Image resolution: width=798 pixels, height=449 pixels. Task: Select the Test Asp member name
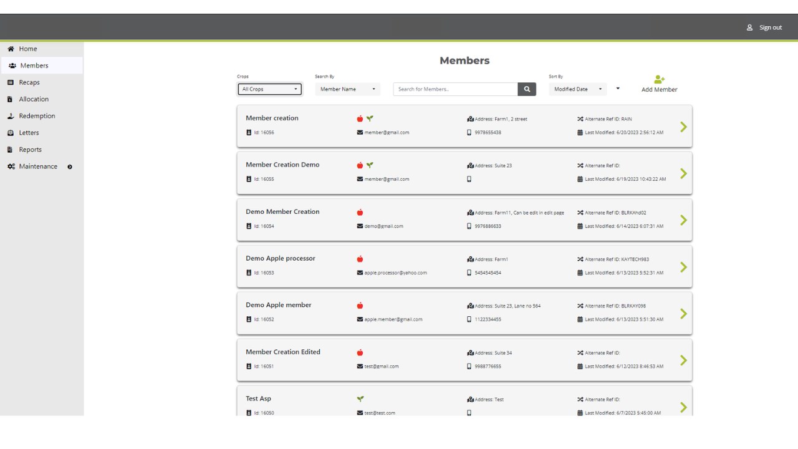coord(258,398)
